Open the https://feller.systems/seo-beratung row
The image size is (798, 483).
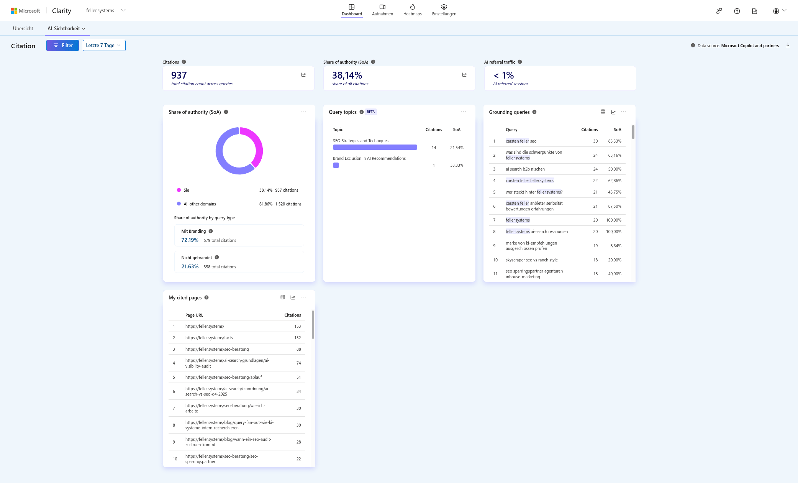[x=237, y=349]
